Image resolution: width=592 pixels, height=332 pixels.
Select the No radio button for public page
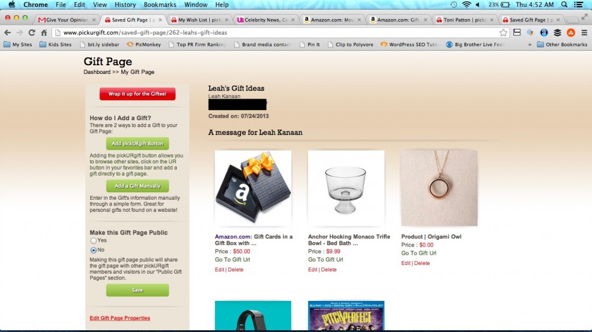tap(93, 250)
